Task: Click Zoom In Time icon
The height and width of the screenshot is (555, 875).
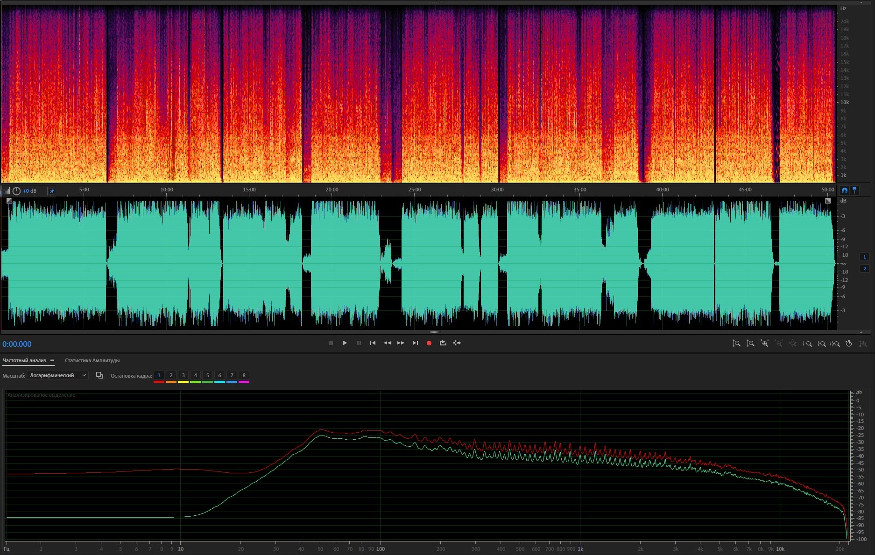Action: coord(764,344)
